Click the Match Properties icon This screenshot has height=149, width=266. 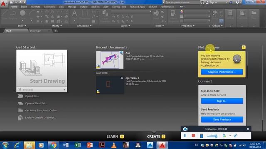click(173, 13)
